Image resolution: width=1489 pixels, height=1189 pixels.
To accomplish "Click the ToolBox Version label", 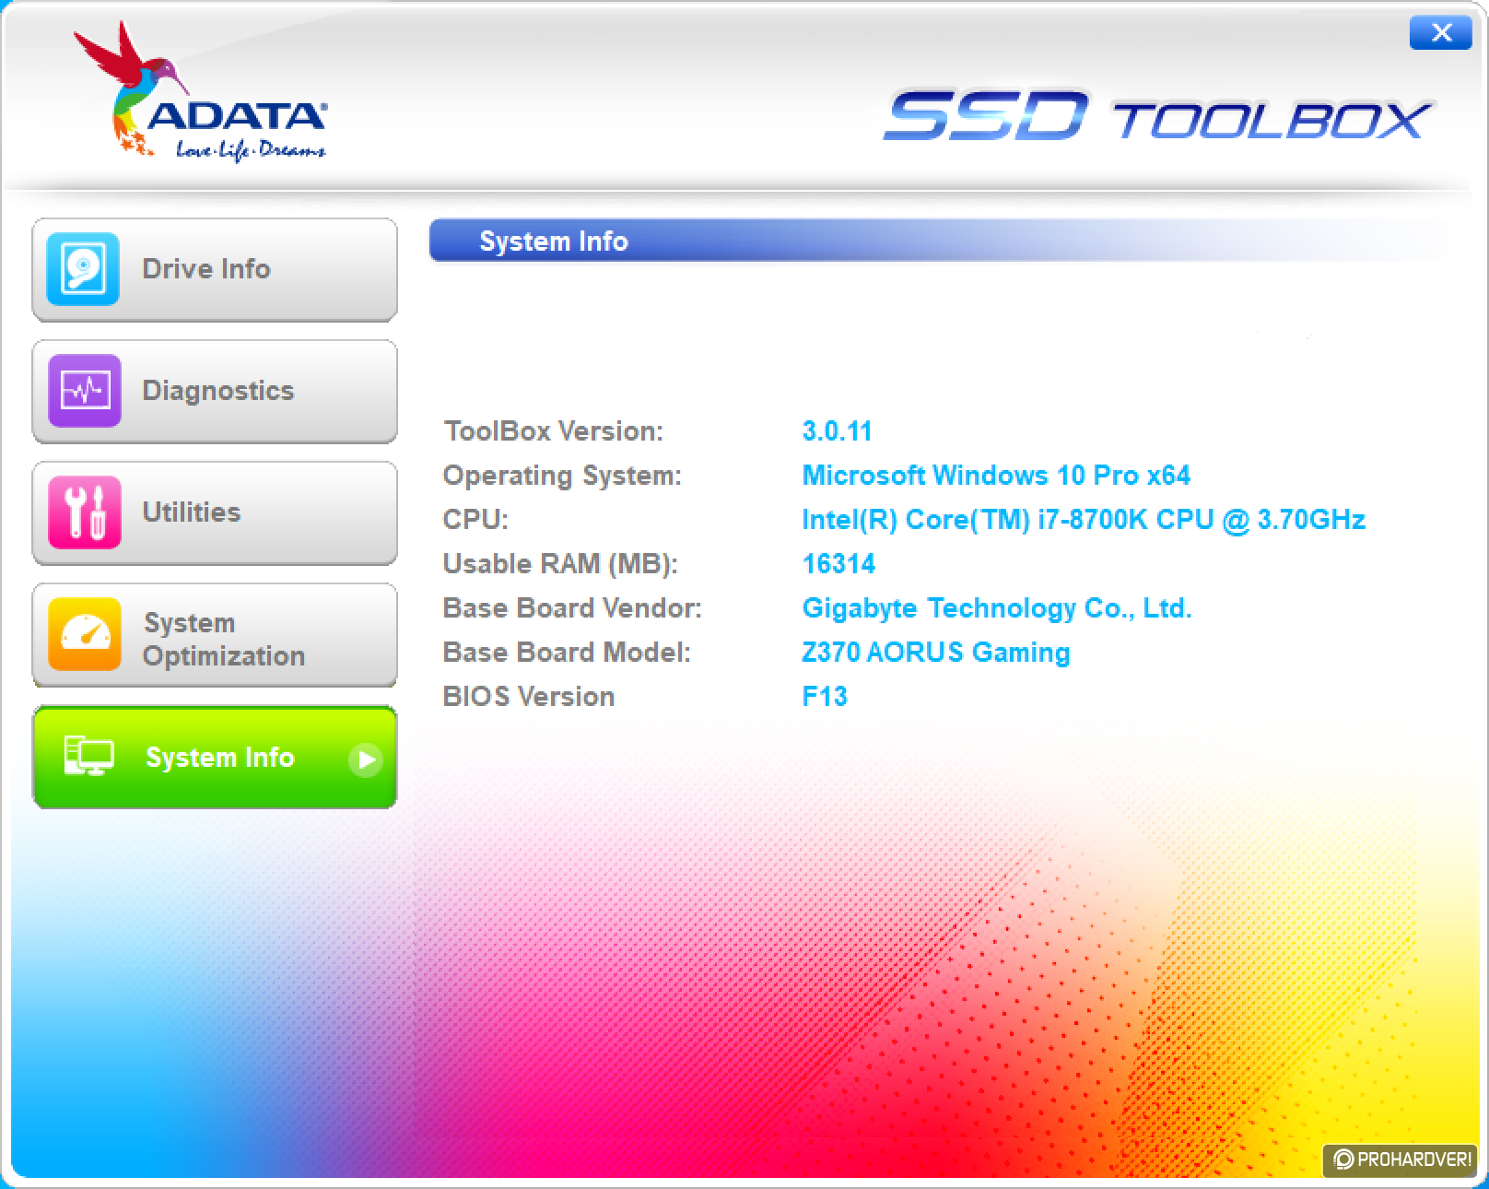I will click(553, 431).
